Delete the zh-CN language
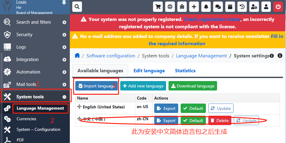286x143 pixels. click(x=220, y=121)
